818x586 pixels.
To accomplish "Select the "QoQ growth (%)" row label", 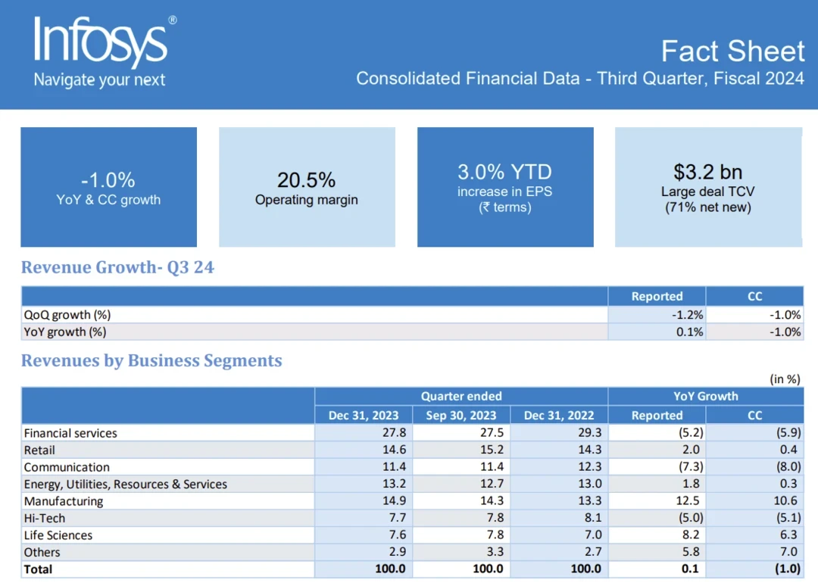I will 67,315.
